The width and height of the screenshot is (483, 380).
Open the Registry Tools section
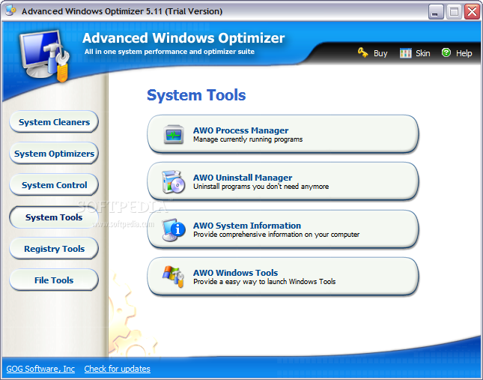(x=54, y=249)
